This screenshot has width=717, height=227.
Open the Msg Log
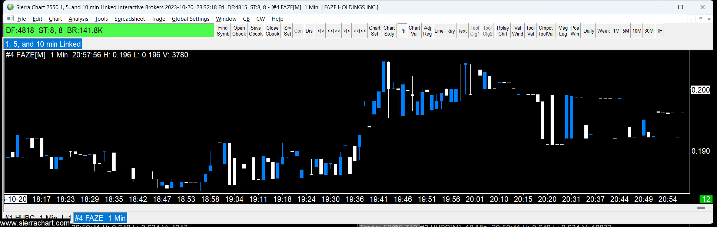click(563, 31)
